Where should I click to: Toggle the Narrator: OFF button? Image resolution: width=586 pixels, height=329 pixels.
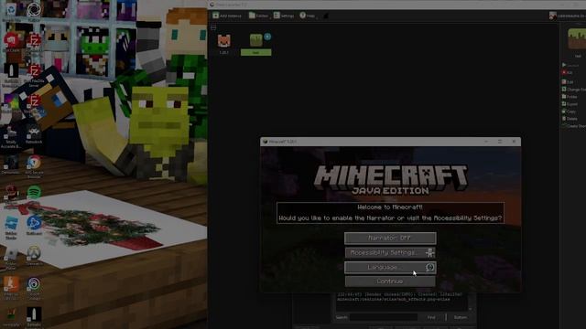(390, 238)
